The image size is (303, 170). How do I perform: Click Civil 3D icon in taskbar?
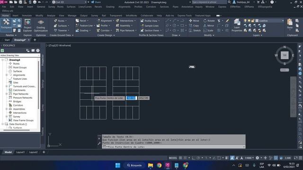pos(168,165)
